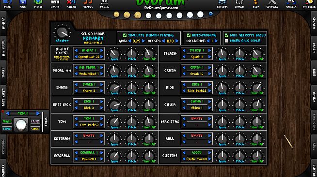
Task: Enable the Mixer Gain Scale checkbox
Action: pos(227,41)
